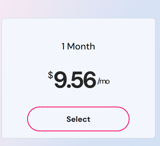Click the "Select" text label on the button
160x146 pixels.
point(78,119)
